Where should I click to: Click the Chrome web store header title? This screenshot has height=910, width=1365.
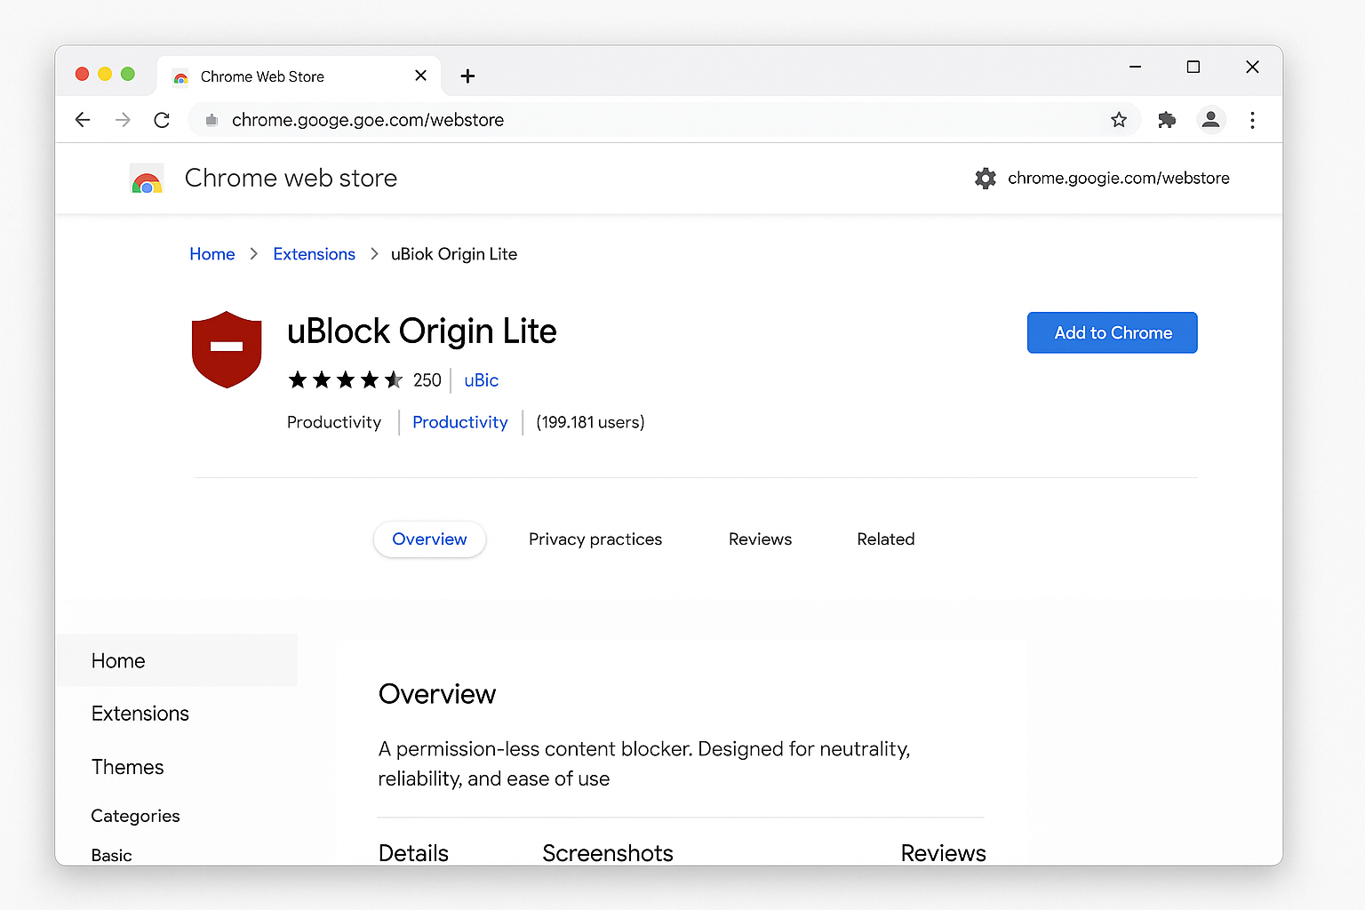[291, 178]
